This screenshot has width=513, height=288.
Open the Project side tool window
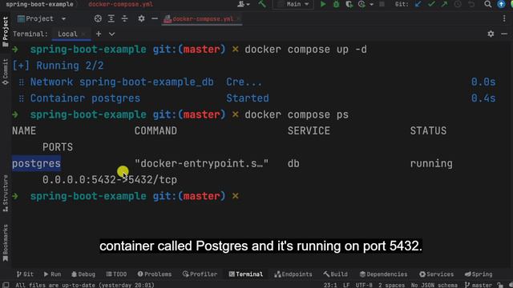pyautogui.click(x=5, y=32)
